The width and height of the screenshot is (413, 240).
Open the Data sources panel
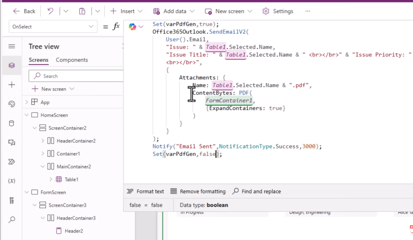(12, 123)
